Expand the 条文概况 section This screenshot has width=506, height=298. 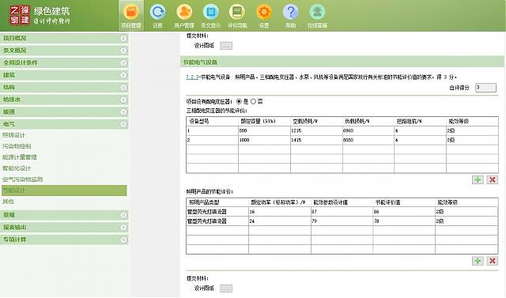(64, 51)
